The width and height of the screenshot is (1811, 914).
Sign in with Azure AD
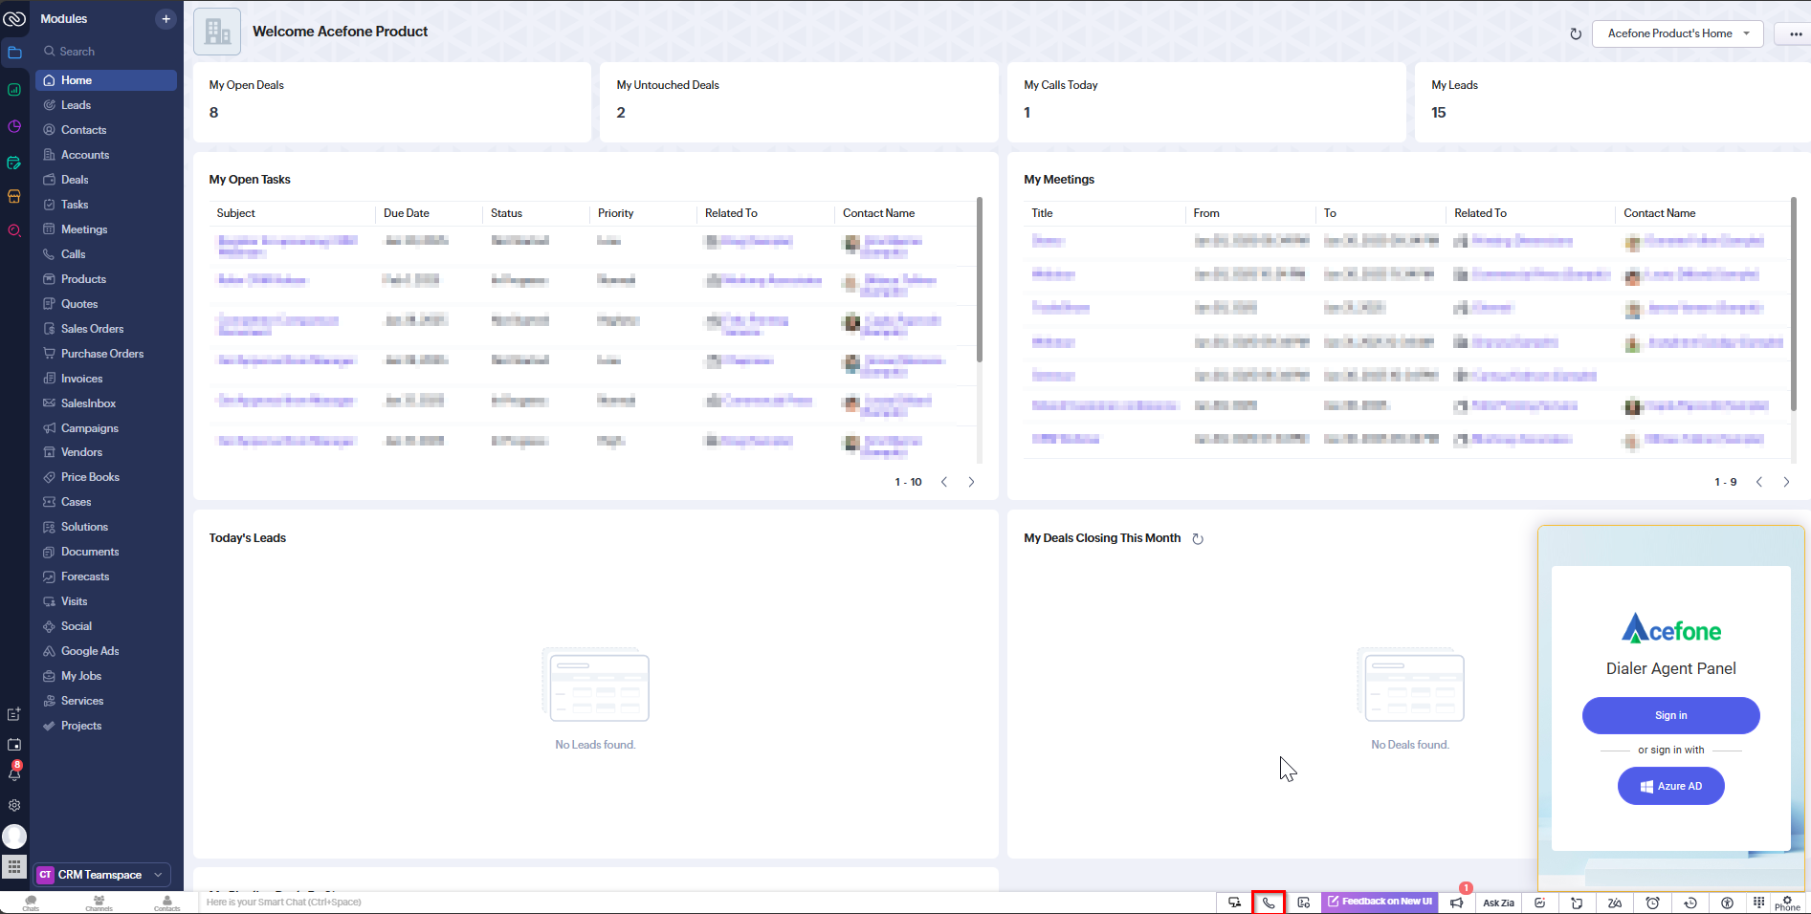click(x=1670, y=786)
